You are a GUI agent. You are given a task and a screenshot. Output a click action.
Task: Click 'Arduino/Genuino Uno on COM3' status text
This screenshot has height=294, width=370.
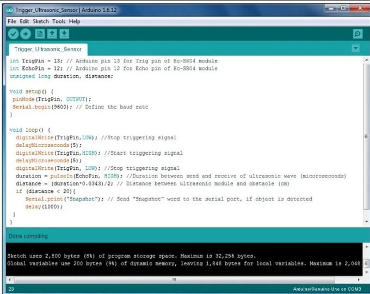(x=327, y=289)
